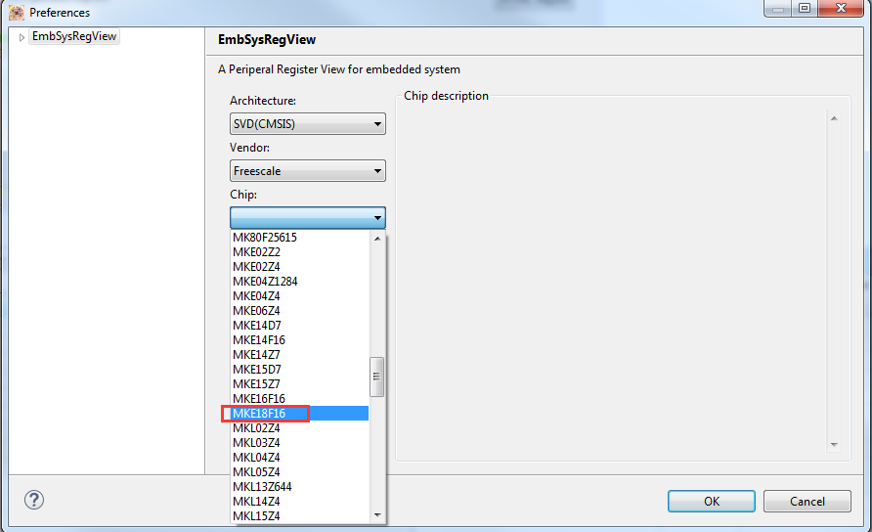Expand the EmbSysRegView tree node
The width and height of the screenshot is (872, 532).
click(x=22, y=37)
